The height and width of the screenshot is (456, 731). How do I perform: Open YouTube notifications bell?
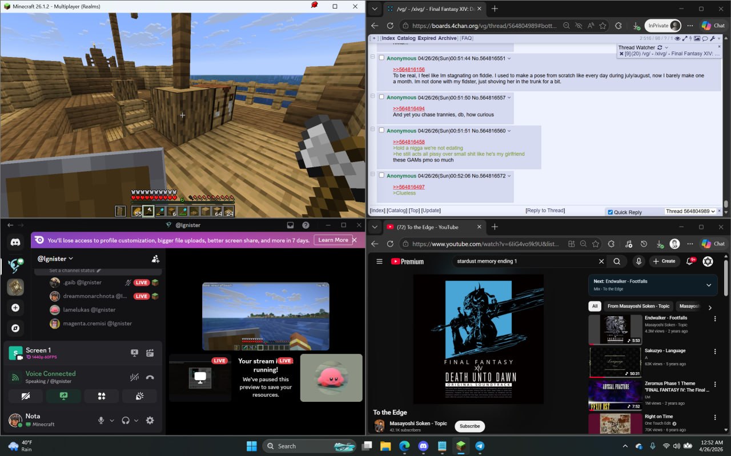click(x=690, y=261)
